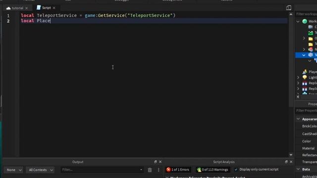Clear output with the trash icon
The width and height of the screenshot is (317, 178).
click(x=150, y=170)
